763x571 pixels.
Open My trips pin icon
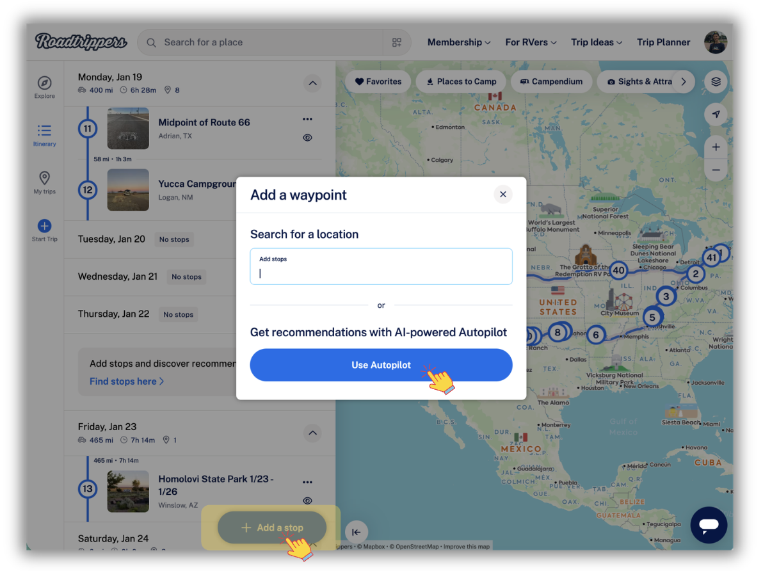44,178
